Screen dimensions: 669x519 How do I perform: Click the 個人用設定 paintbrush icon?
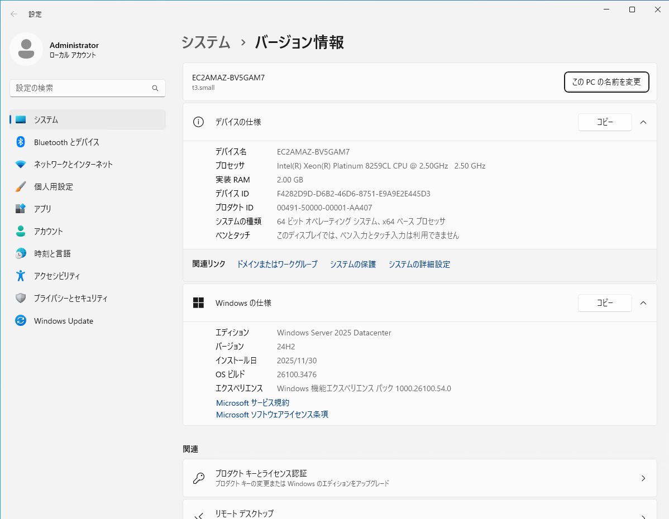pos(21,186)
